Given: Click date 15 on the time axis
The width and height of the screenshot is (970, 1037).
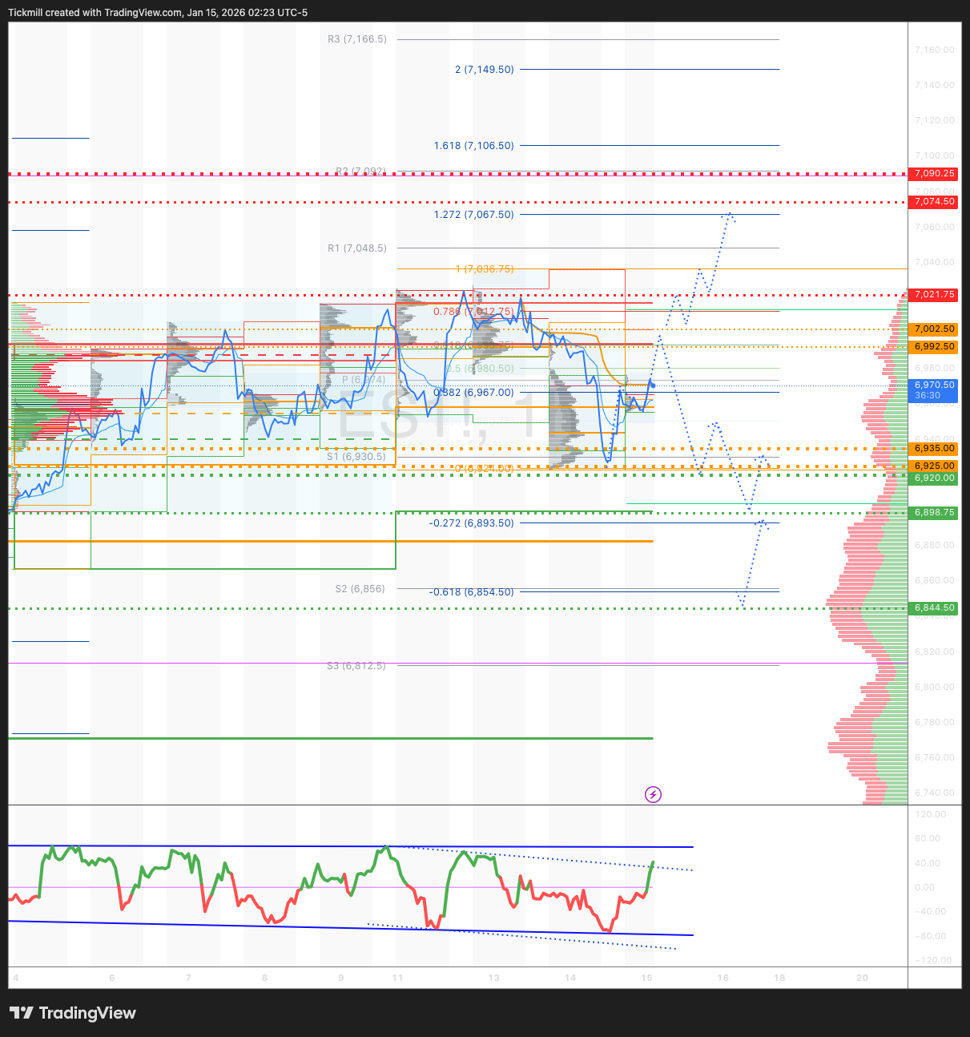Looking at the screenshot, I should click(x=646, y=978).
